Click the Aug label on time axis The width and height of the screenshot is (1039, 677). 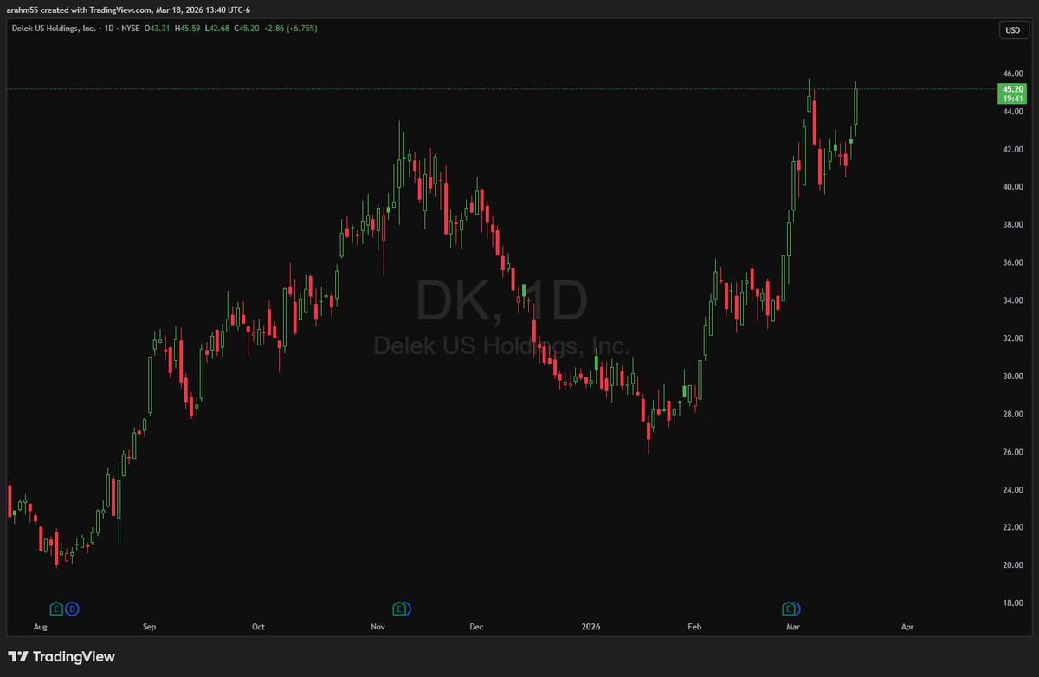(41, 626)
